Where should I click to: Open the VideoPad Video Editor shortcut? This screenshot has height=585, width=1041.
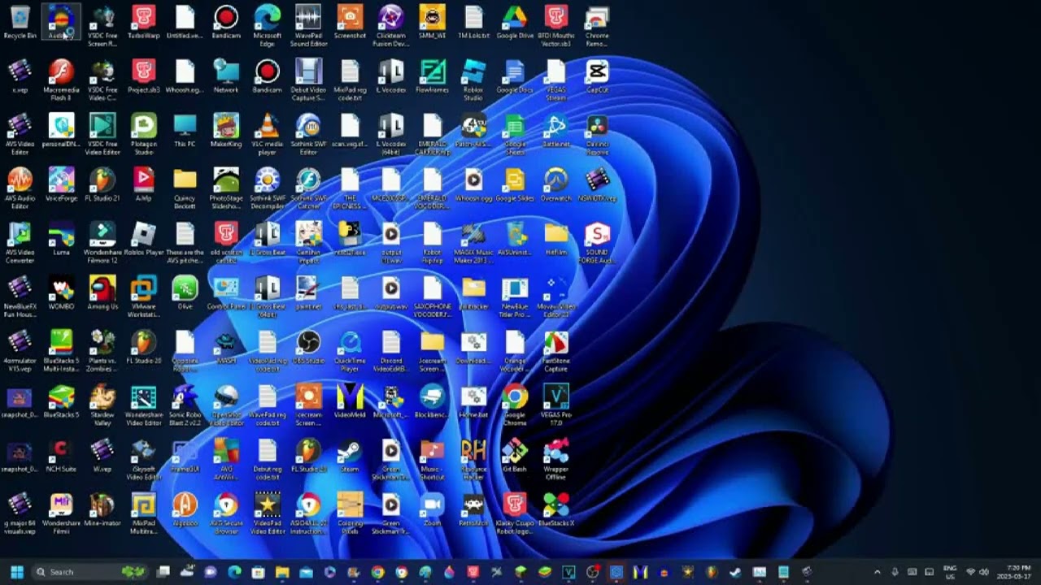pos(268,513)
